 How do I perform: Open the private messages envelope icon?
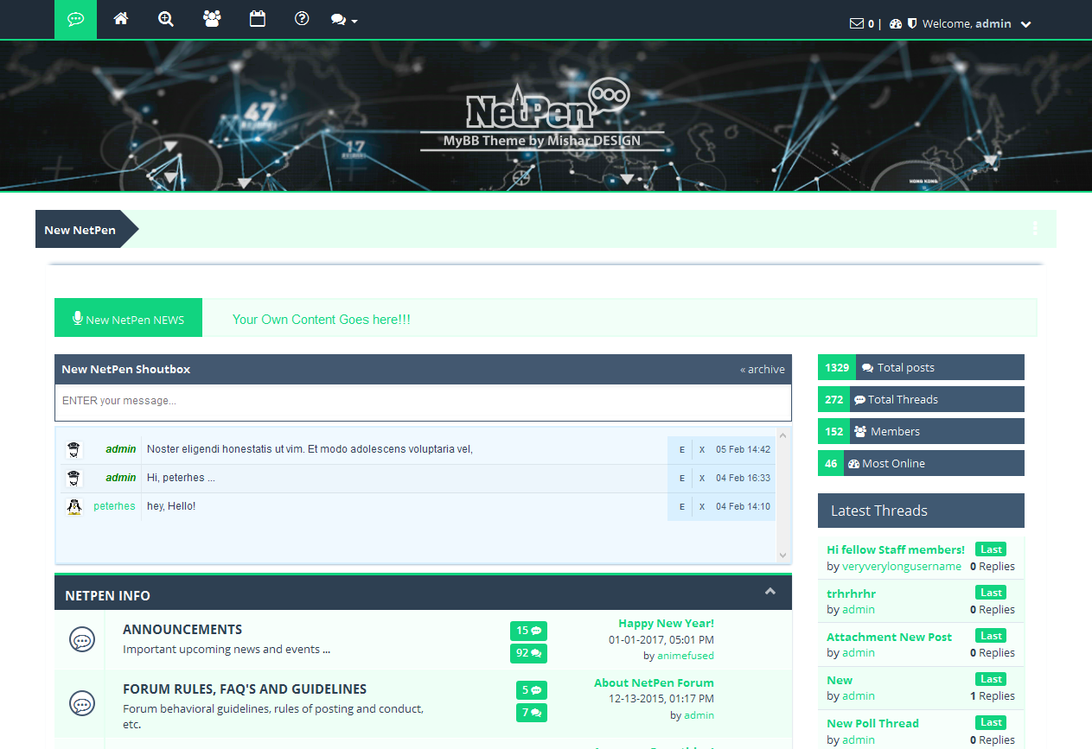[x=857, y=24]
